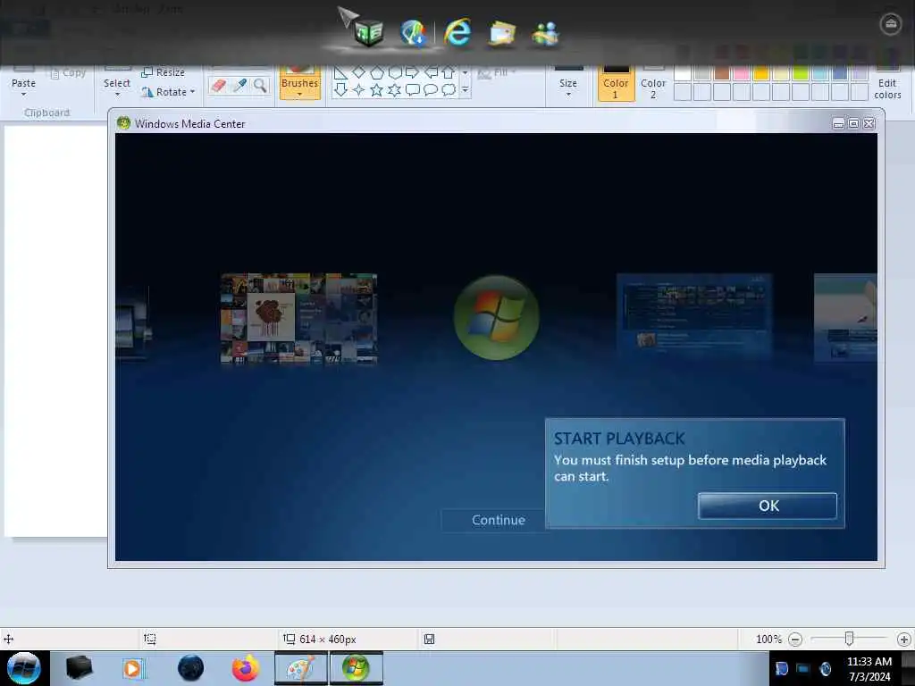Viewport: 915px width, 686px height.
Task: Click the 100% zoom level text
Action: 768,640
